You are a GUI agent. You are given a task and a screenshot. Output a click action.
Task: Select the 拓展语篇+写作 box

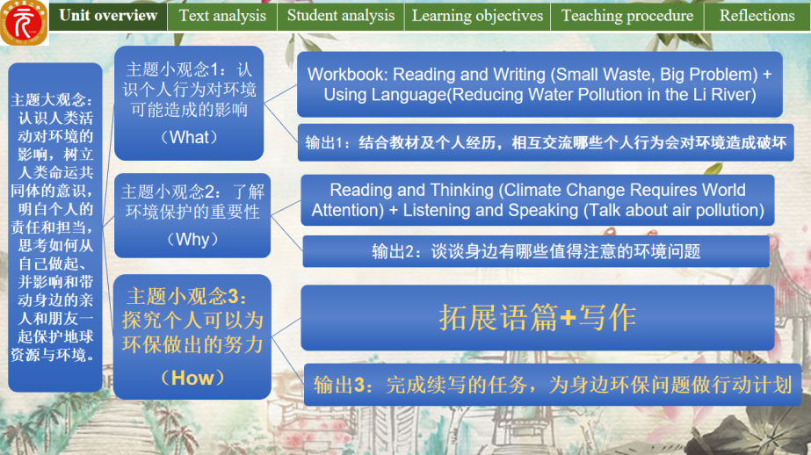click(x=537, y=318)
